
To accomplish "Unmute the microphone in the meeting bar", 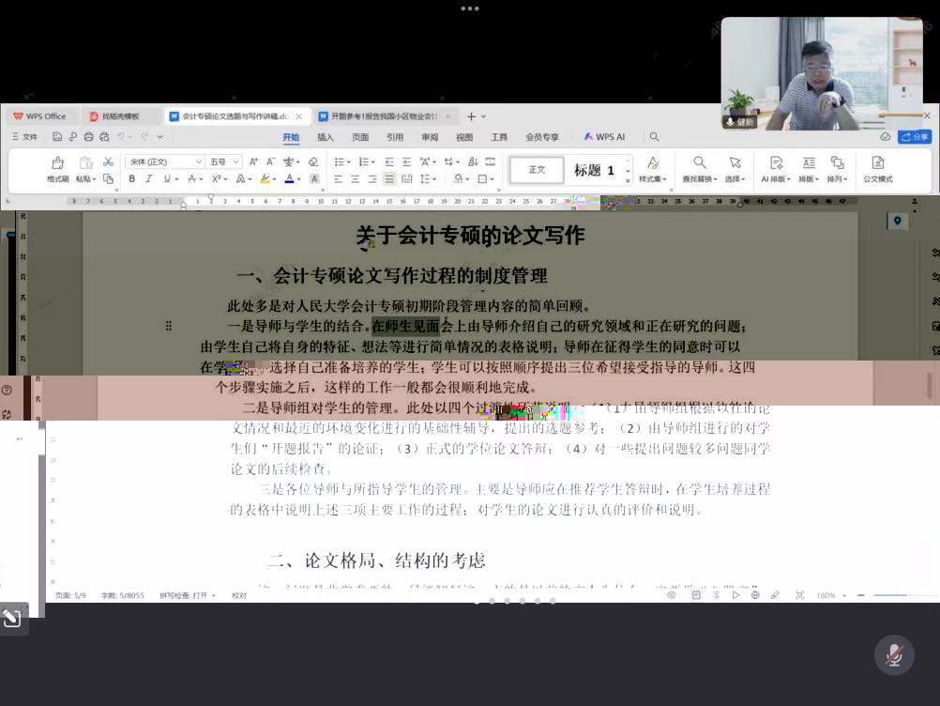I will pyautogui.click(x=894, y=654).
